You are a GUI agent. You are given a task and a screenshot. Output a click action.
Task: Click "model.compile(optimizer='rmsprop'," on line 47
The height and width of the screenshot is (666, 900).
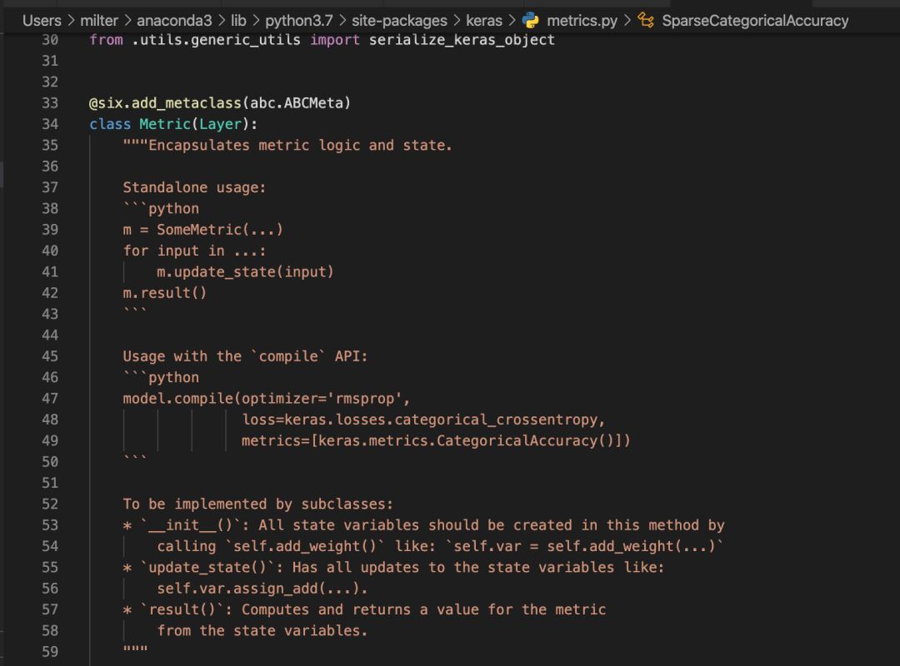pyautogui.click(x=267, y=398)
